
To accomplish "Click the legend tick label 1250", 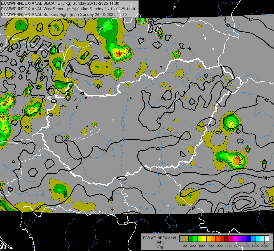I will (x=229, y=246).
